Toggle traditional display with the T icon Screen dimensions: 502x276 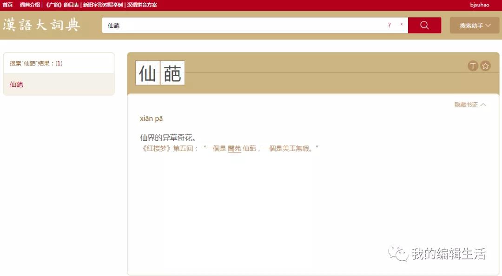click(x=473, y=66)
